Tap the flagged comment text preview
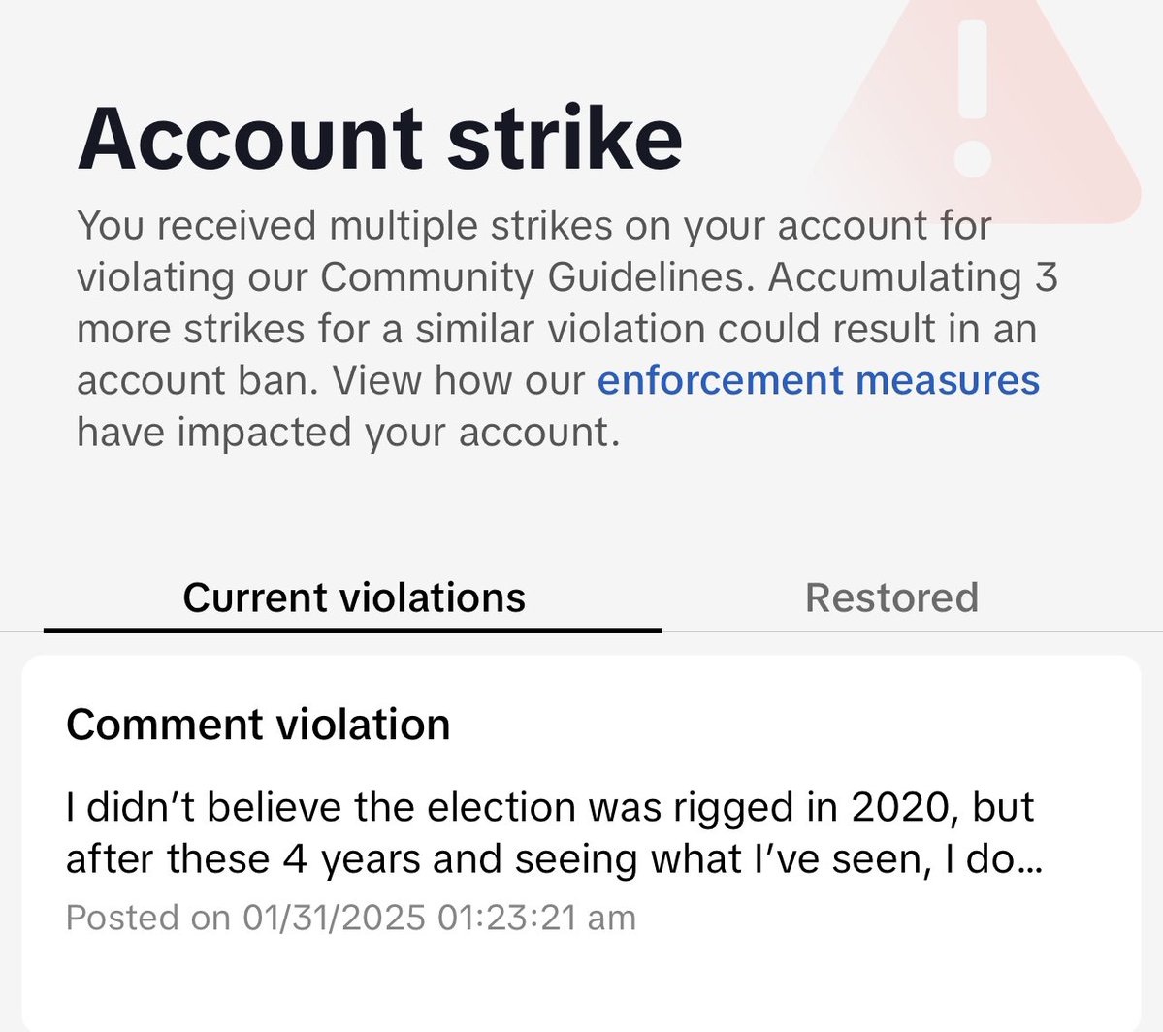 [549, 833]
